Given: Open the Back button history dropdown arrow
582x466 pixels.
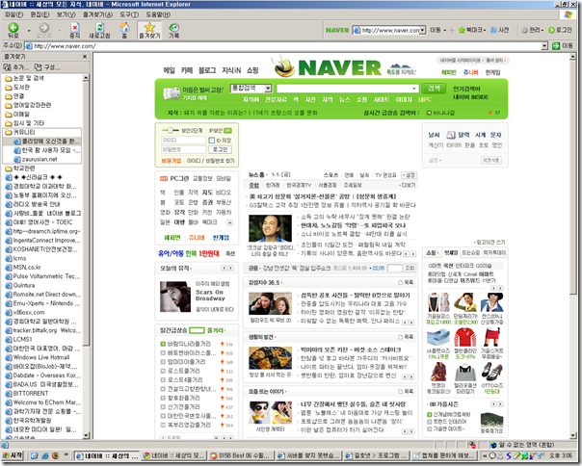Looking at the screenshot, I should point(29,31).
